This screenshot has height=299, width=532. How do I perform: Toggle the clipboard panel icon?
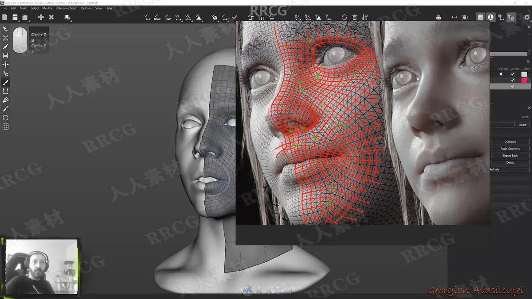click(x=480, y=17)
